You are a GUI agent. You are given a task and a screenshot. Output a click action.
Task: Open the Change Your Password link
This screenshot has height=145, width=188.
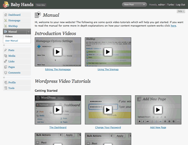[x=108, y=127]
